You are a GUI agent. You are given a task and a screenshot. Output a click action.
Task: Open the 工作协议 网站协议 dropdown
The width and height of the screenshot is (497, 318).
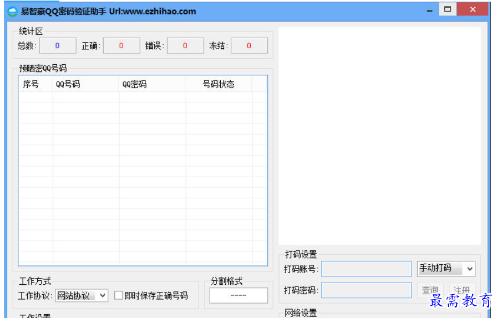tap(82, 295)
